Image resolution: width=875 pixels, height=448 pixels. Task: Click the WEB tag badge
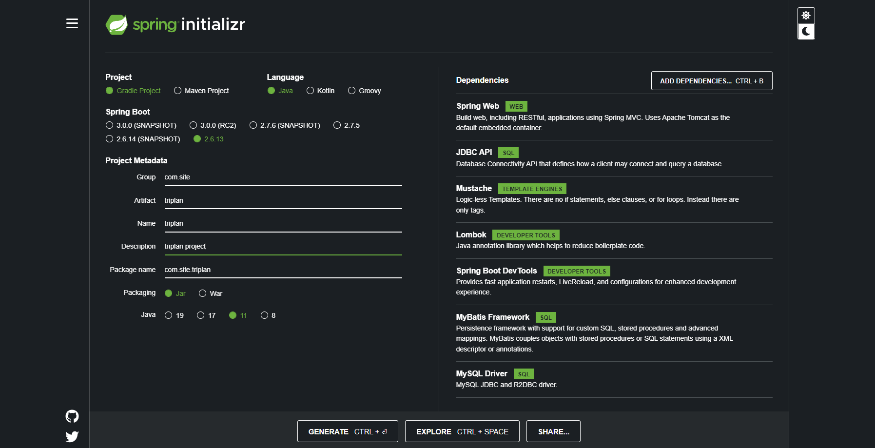(x=516, y=106)
